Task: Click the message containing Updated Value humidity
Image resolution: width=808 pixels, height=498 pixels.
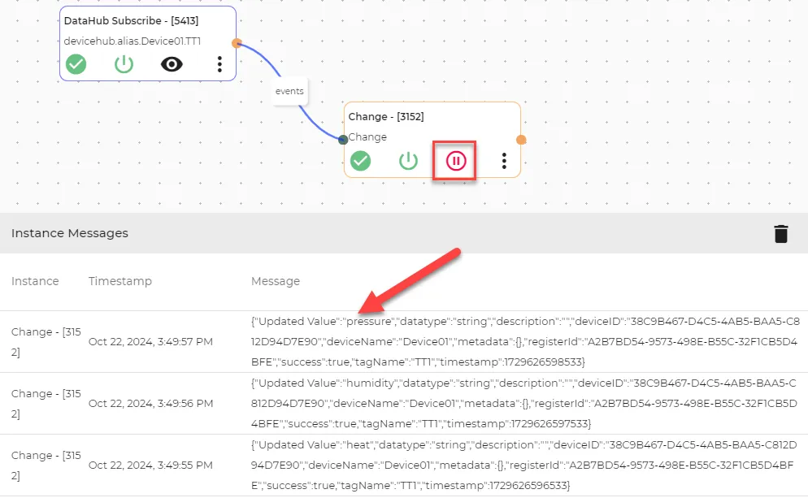Action: (x=524, y=404)
